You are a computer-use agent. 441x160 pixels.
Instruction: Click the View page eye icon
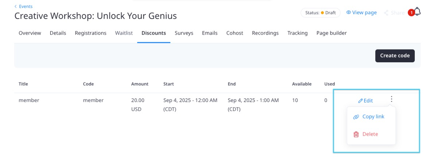(348, 12)
